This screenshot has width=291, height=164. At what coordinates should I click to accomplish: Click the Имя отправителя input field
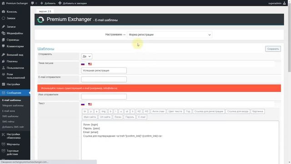pyautogui.click(x=104, y=97)
